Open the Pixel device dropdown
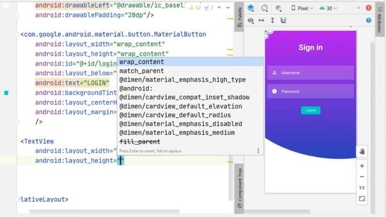This screenshot has width=386, height=217. click(x=302, y=8)
